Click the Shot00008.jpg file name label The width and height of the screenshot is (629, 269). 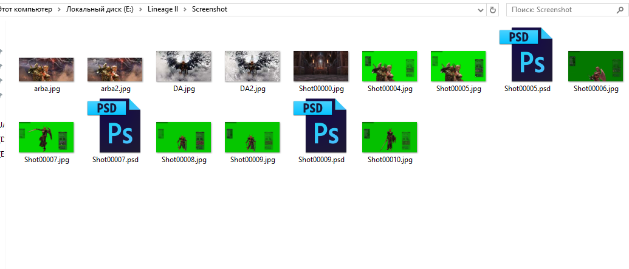pyautogui.click(x=184, y=160)
